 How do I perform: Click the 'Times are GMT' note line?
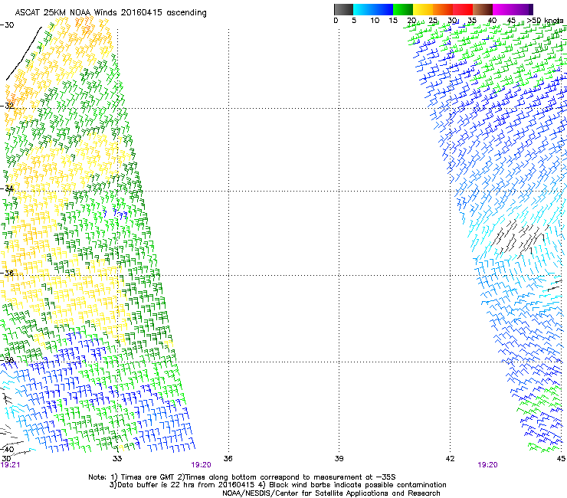(x=242, y=477)
